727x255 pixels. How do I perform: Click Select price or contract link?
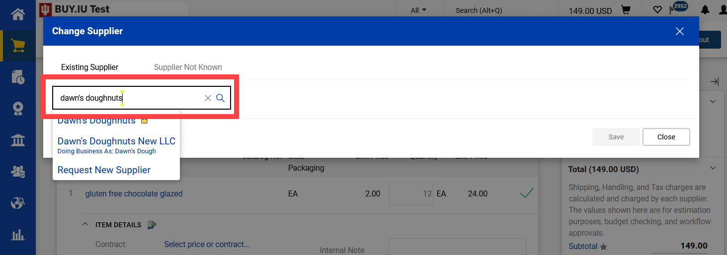tap(207, 244)
